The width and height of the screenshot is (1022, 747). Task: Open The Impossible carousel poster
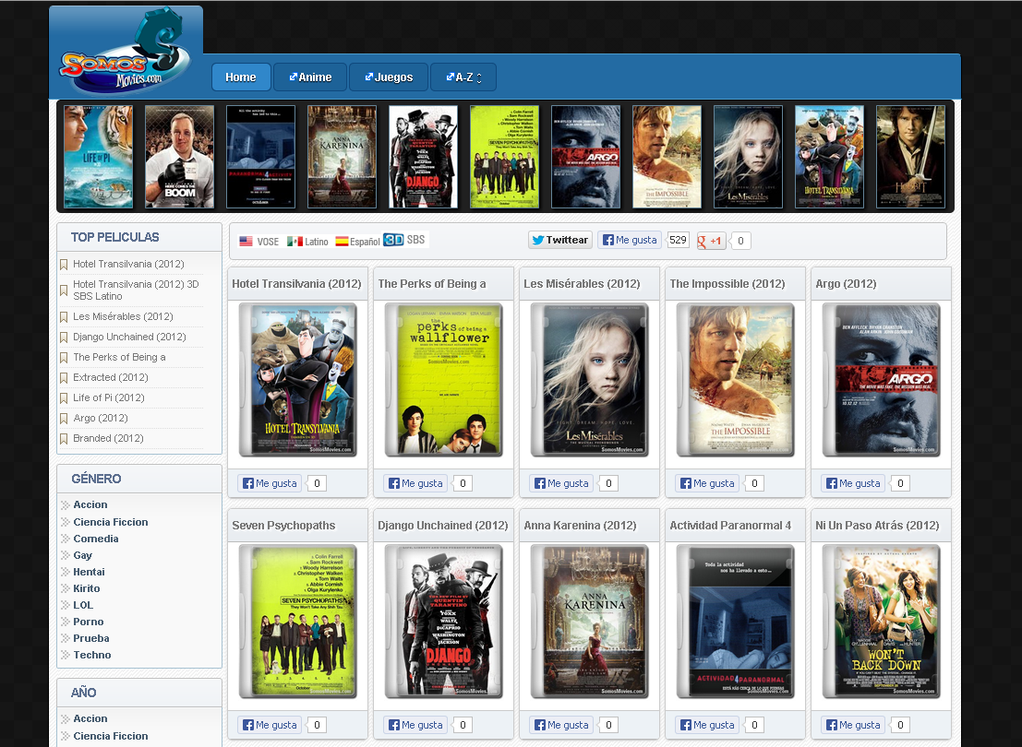pyautogui.click(x=667, y=156)
